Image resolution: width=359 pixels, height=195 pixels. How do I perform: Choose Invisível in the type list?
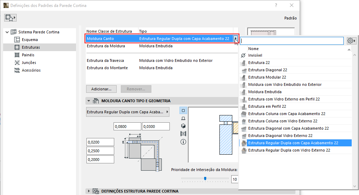tap(255, 55)
